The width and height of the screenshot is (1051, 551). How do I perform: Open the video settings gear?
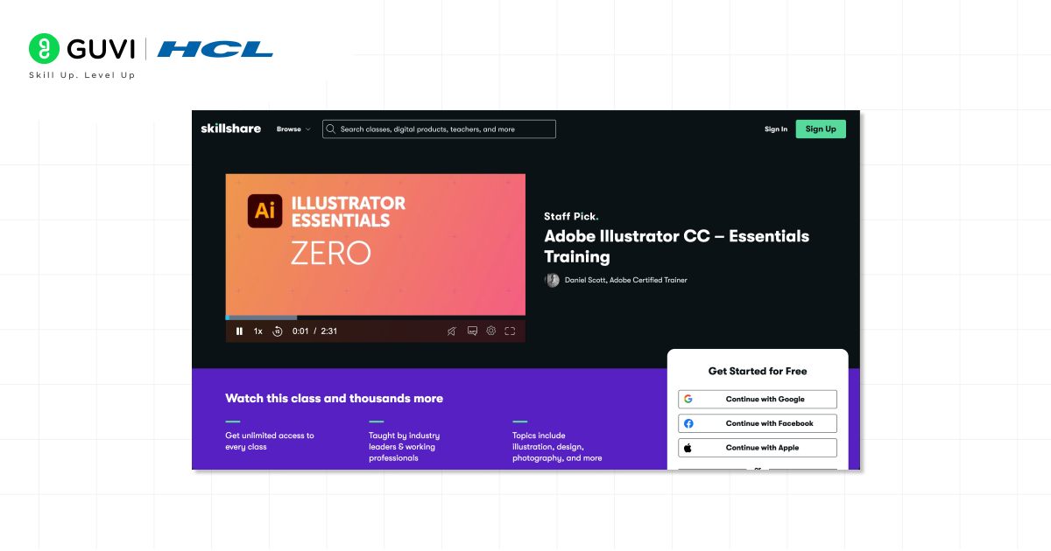tap(491, 331)
